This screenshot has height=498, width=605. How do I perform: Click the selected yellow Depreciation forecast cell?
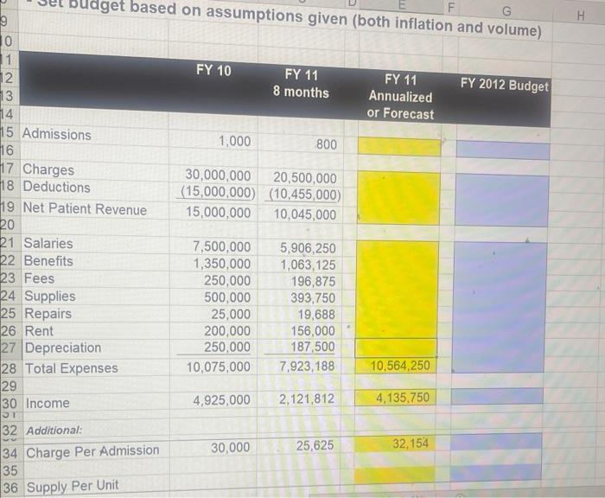pyautogui.click(x=396, y=348)
